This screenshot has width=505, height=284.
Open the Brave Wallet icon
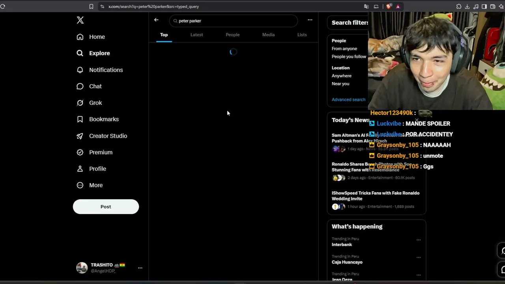[x=493, y=6]
